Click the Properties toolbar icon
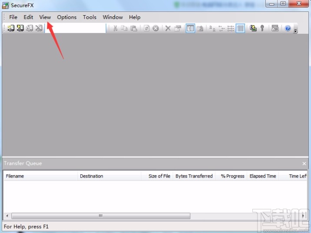 (178, 28)
